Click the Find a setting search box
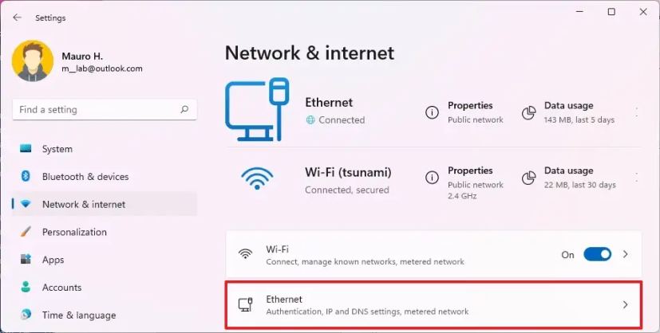The width and height of the screenshot is (660, 333). [x=105, y=110]
